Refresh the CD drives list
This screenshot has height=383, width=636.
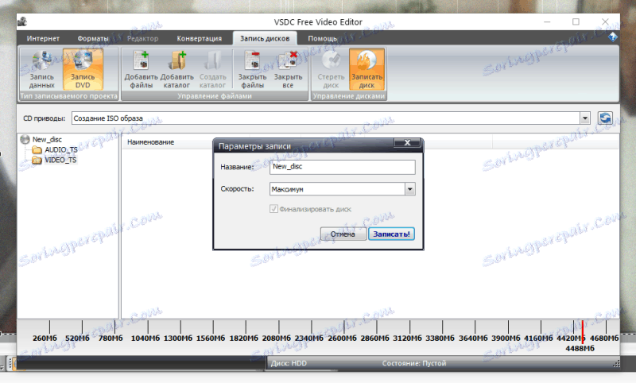605,118
